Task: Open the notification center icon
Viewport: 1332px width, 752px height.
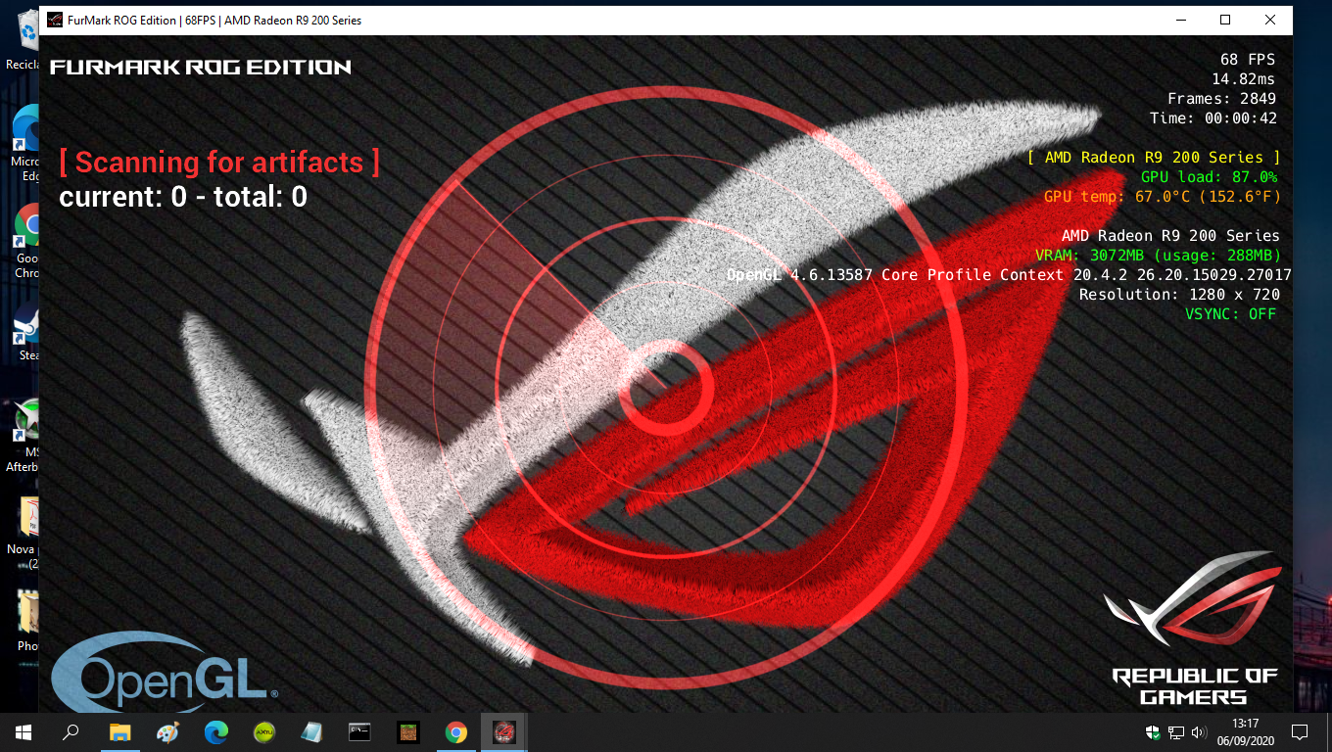Action: (1300, 731)
